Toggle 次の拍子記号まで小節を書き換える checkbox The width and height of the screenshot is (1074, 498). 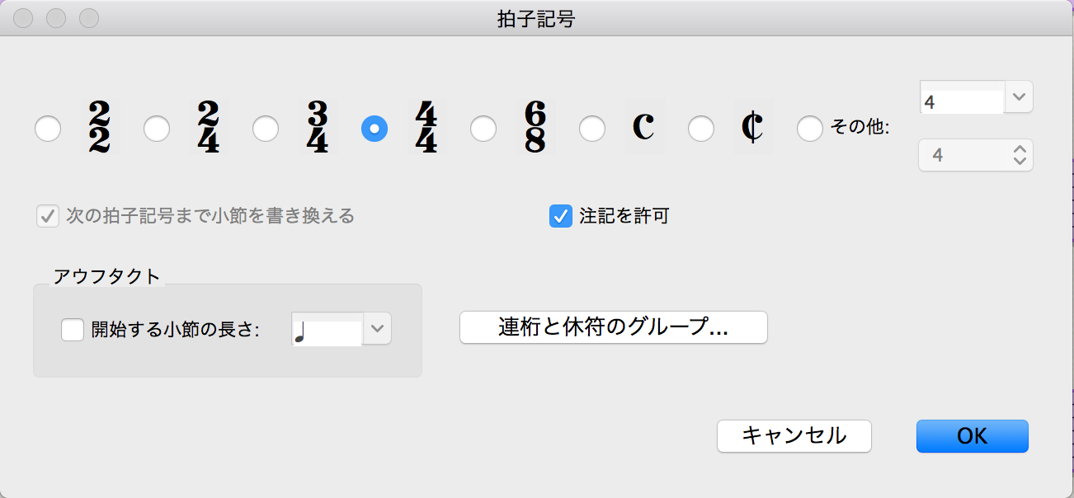46,217
